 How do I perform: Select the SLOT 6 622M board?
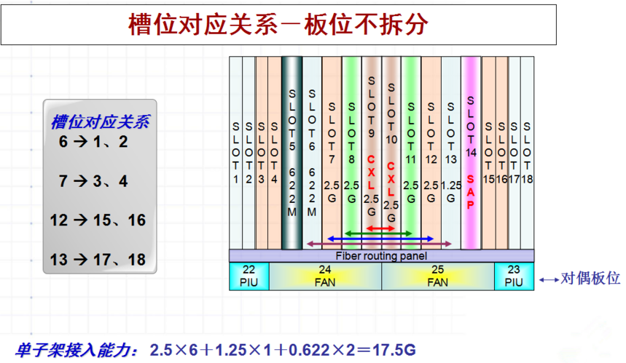coord(312,153)
